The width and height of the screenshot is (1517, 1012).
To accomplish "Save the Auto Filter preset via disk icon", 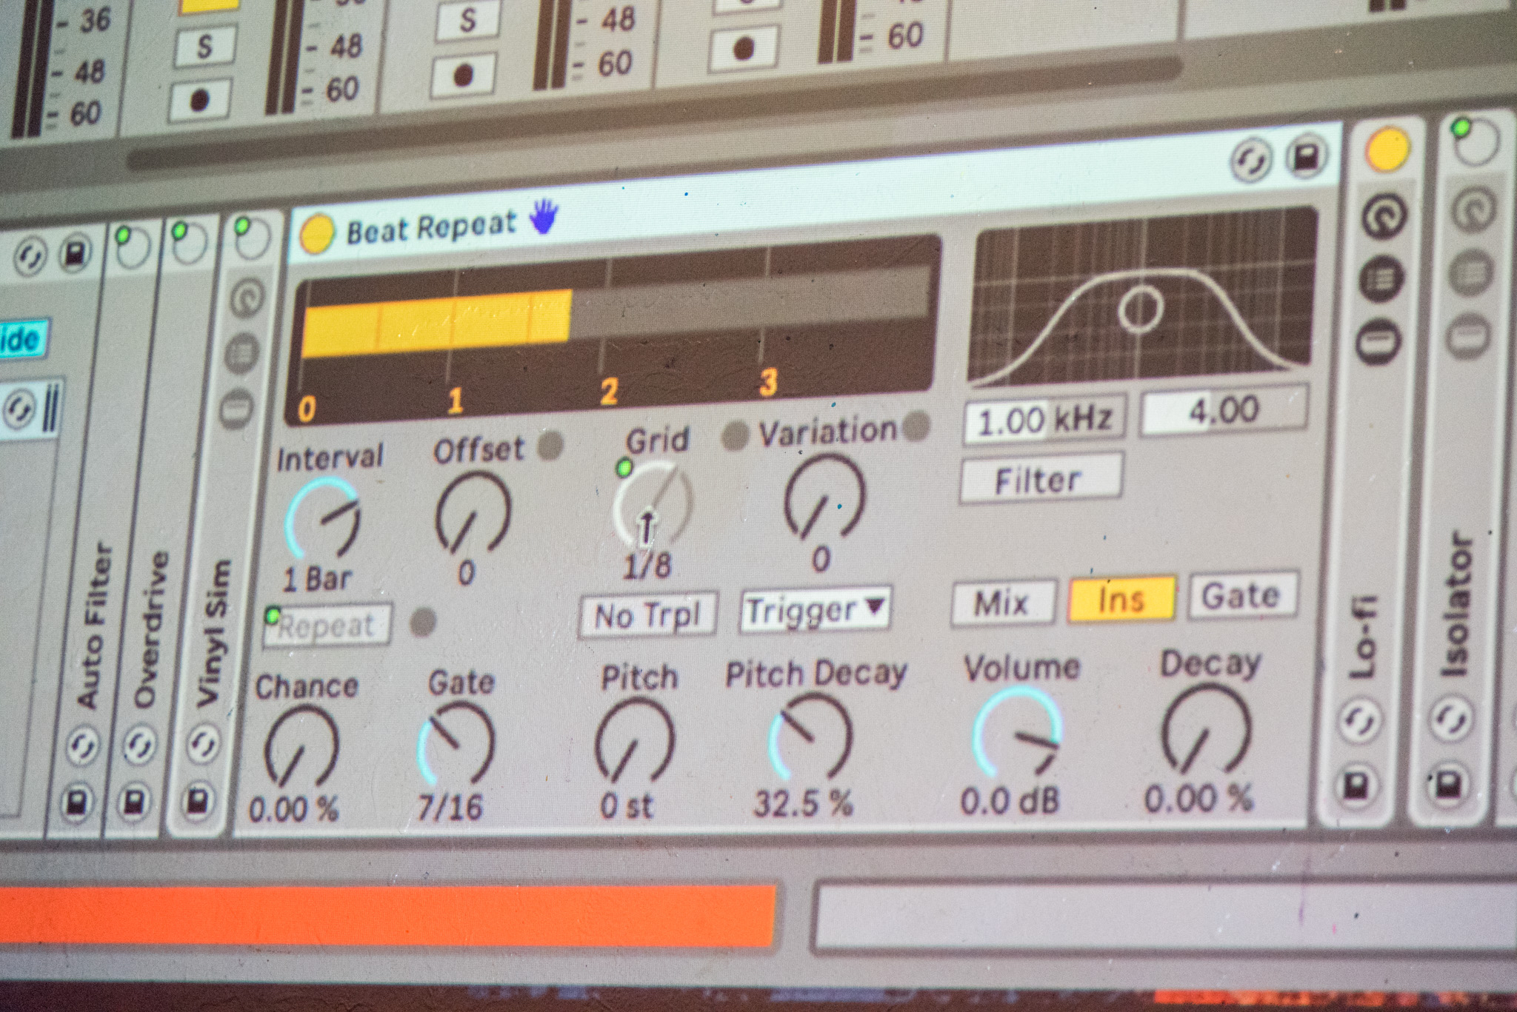I will [77, 802].
